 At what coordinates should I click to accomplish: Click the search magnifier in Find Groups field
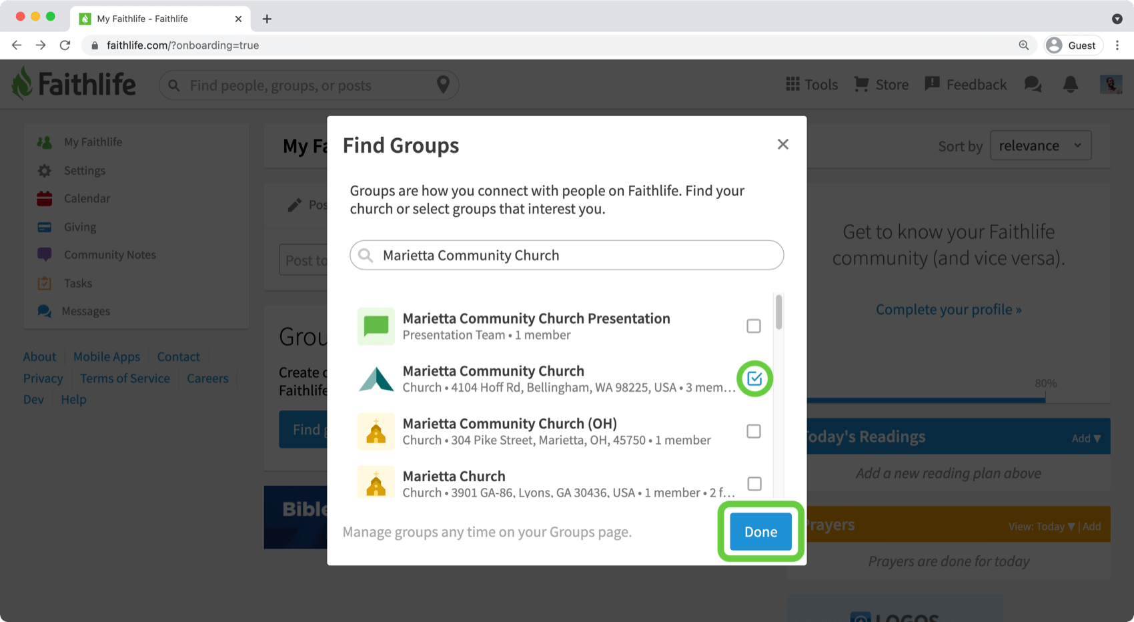(x=366, y=256)
